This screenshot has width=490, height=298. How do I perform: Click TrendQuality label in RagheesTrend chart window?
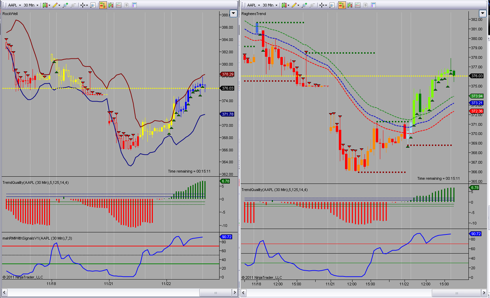pyautogui.click(x=275, y=190)
